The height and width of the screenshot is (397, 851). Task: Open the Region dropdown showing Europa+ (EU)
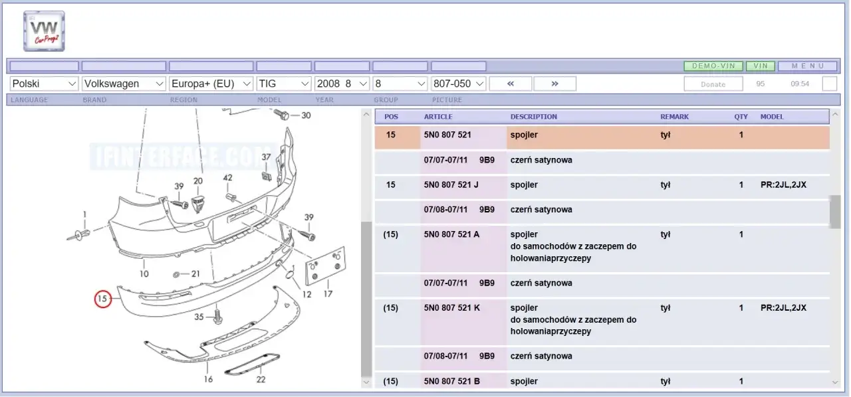[x=211, y=84]
